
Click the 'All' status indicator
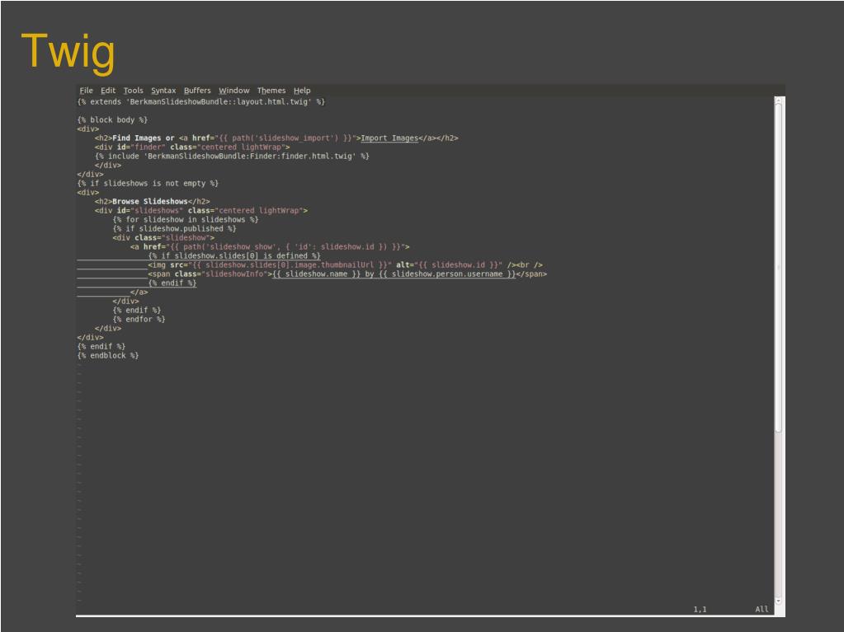tap(761, 610)
